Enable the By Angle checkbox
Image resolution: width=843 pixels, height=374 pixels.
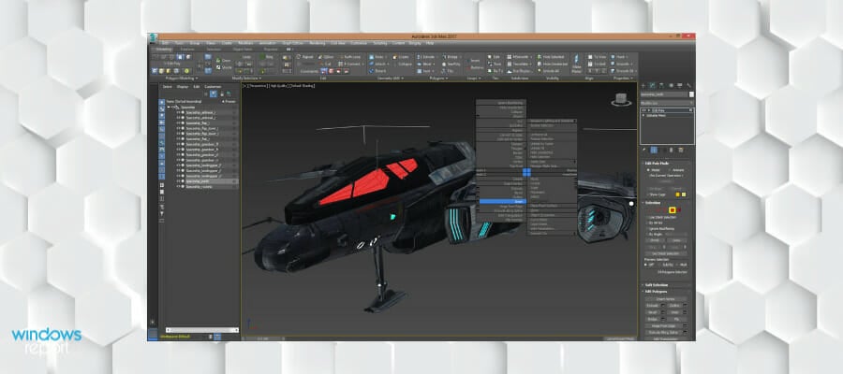[x=655, y=235]
